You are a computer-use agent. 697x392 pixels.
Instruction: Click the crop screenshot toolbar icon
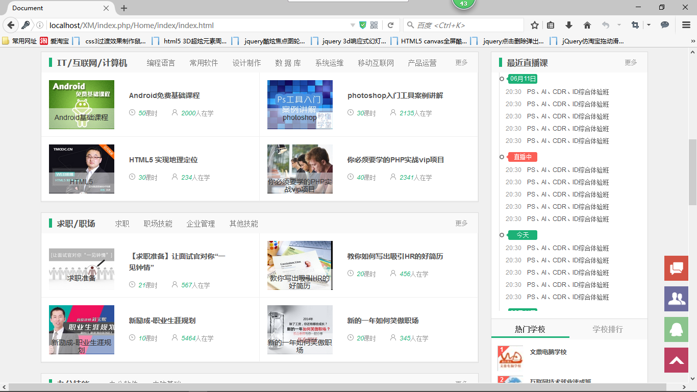pos(635,25)
